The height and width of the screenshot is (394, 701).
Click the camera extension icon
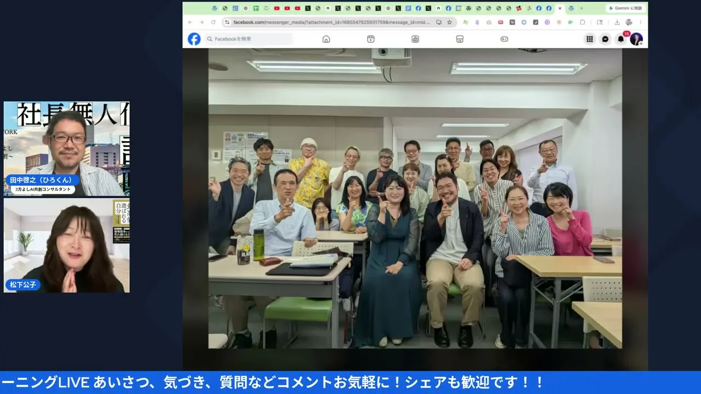tap(489, 22)
